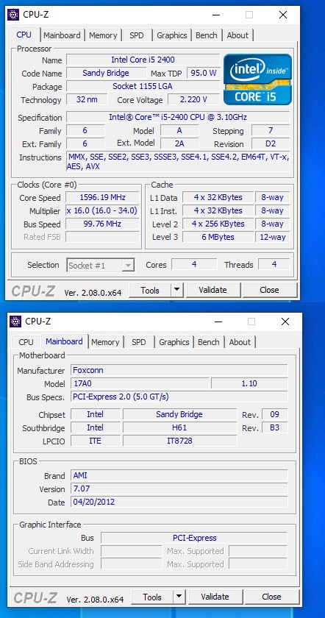This screenshot has width=325, height=618.
Task: Click the Level 3 cache value 6 MBytes
Action: (x=218, y=237)
